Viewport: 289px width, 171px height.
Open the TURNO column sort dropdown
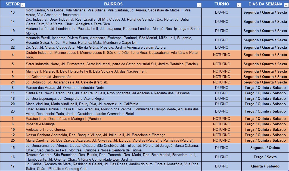click(x=239, y=5)
